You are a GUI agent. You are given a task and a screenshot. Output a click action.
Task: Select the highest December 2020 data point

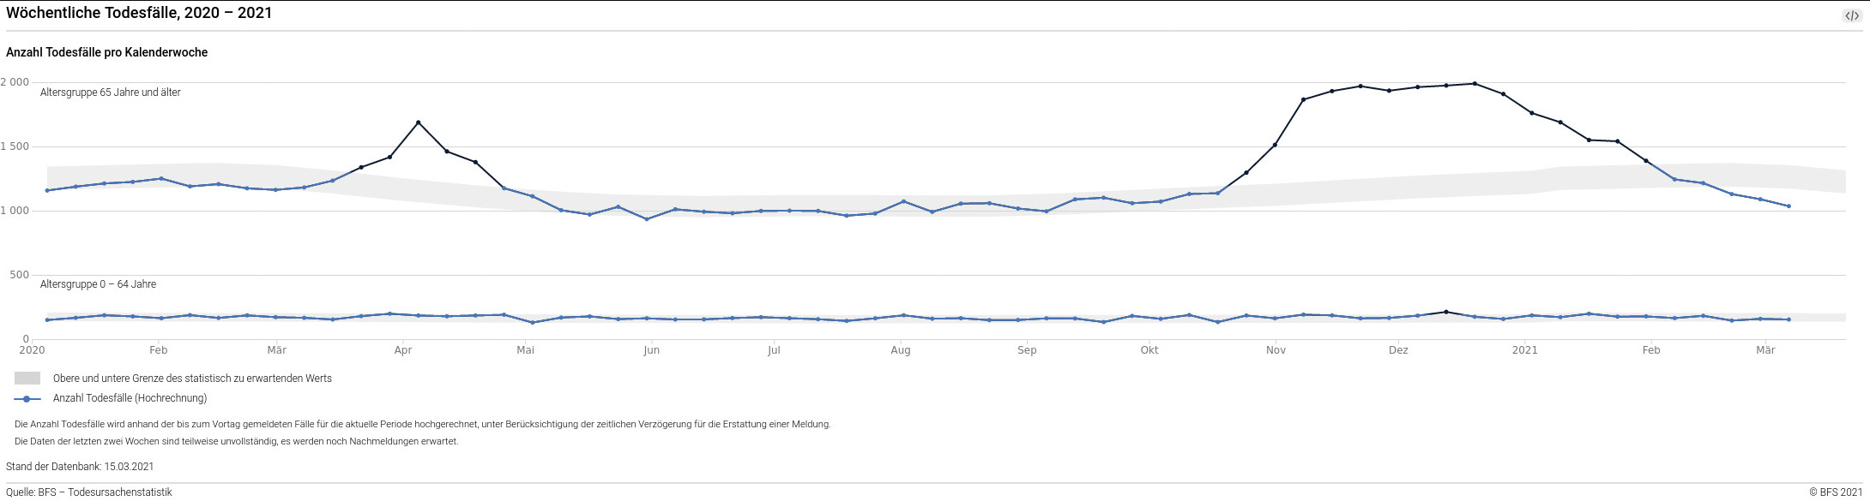tap(1475, 84)
